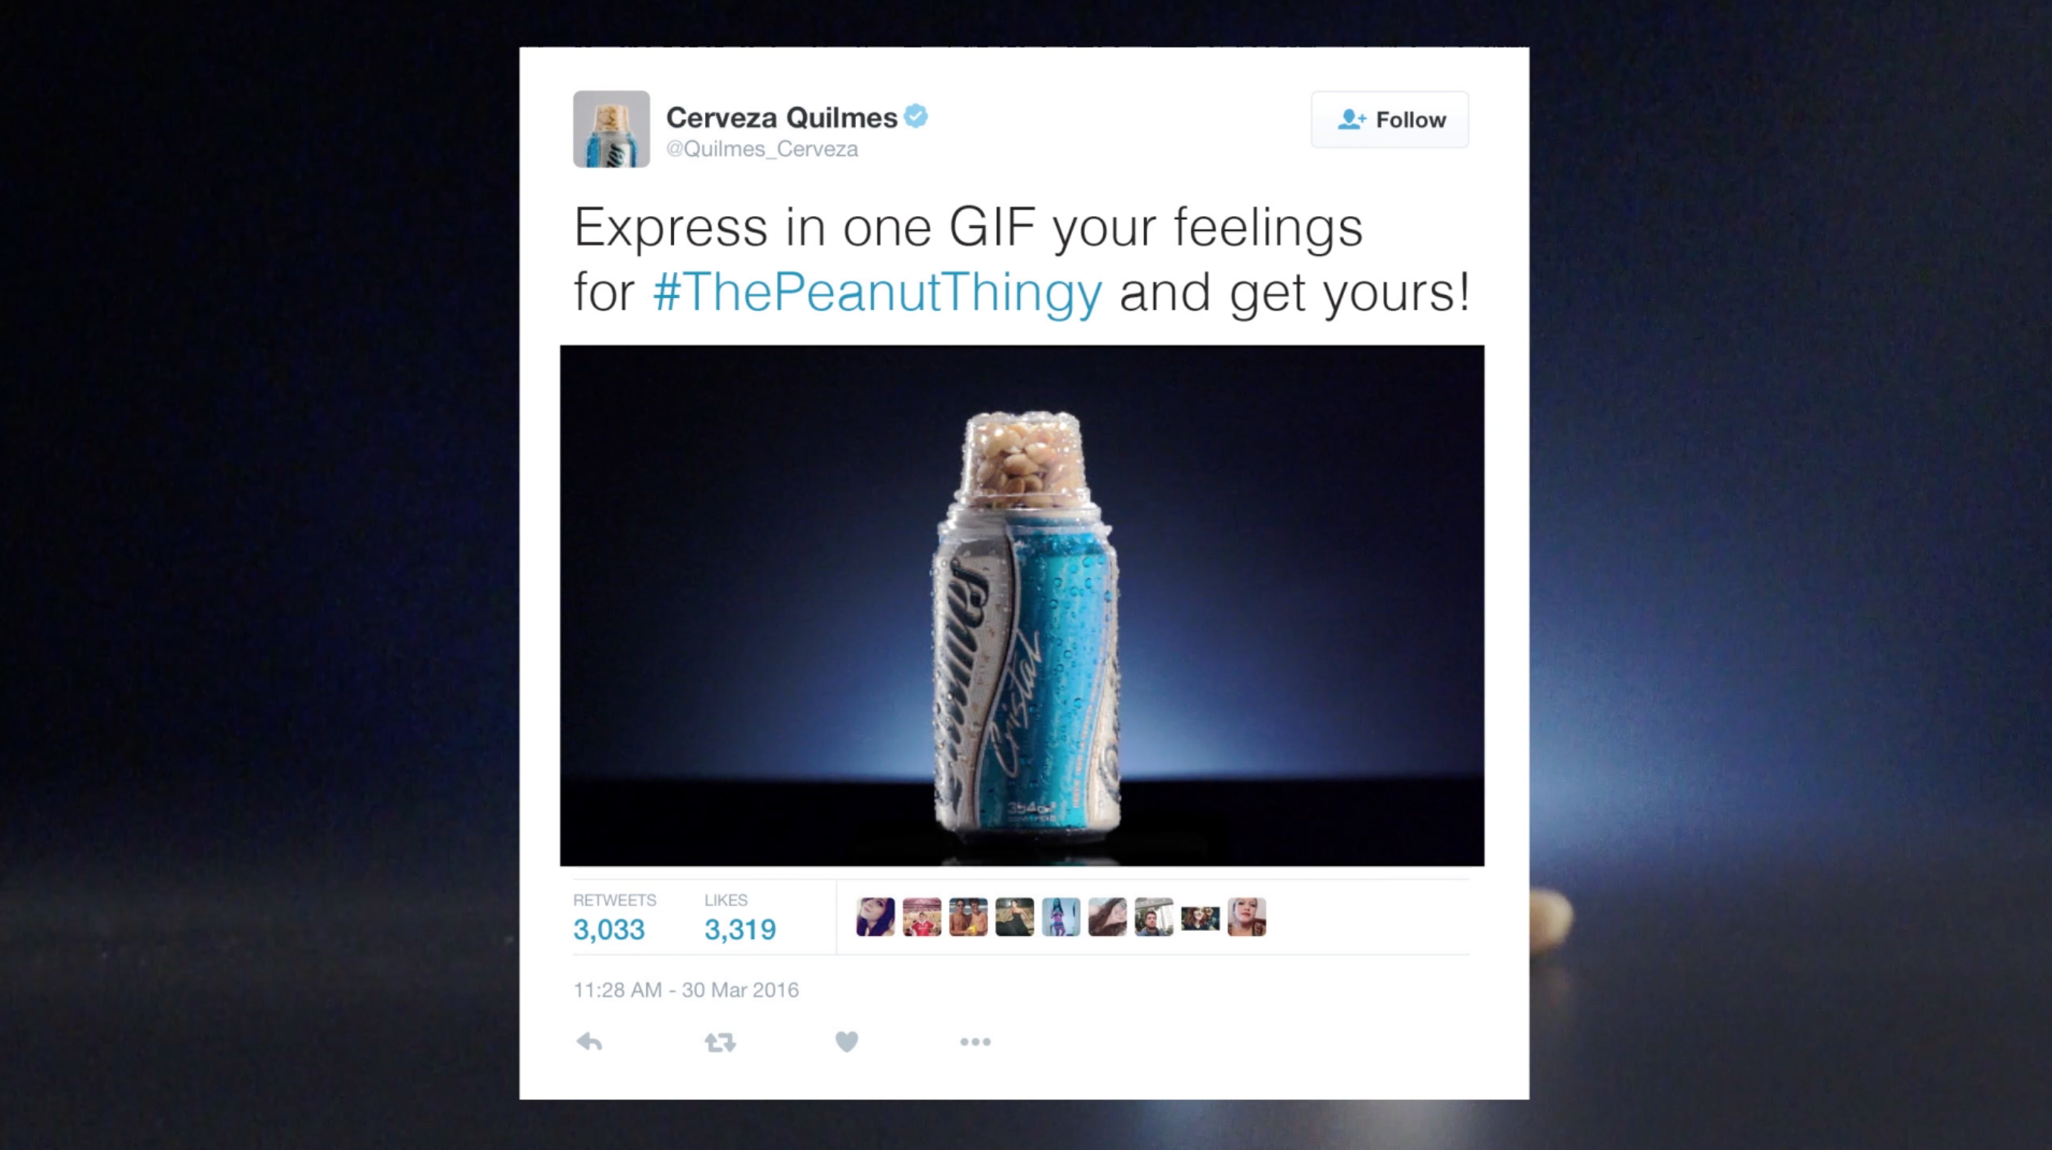Open the Quilmes can image in the tweet
Image resolution: width=2052 pixels, height=1150 pixels.
tap(1022, 605)
